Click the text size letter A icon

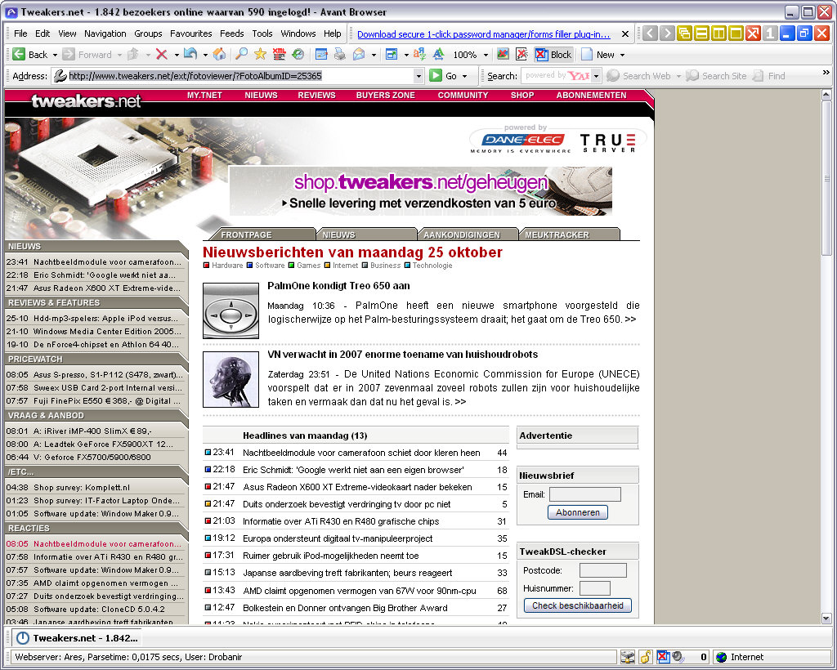(x=438, y=55)
